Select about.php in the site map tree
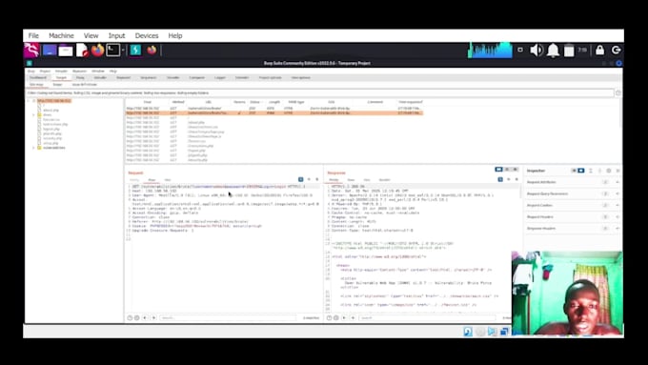 51,110
